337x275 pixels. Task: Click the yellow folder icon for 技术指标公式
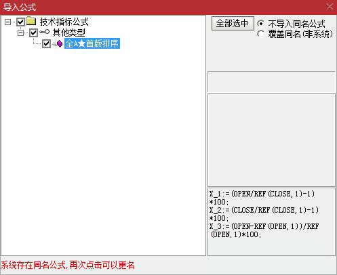[31, 21]
